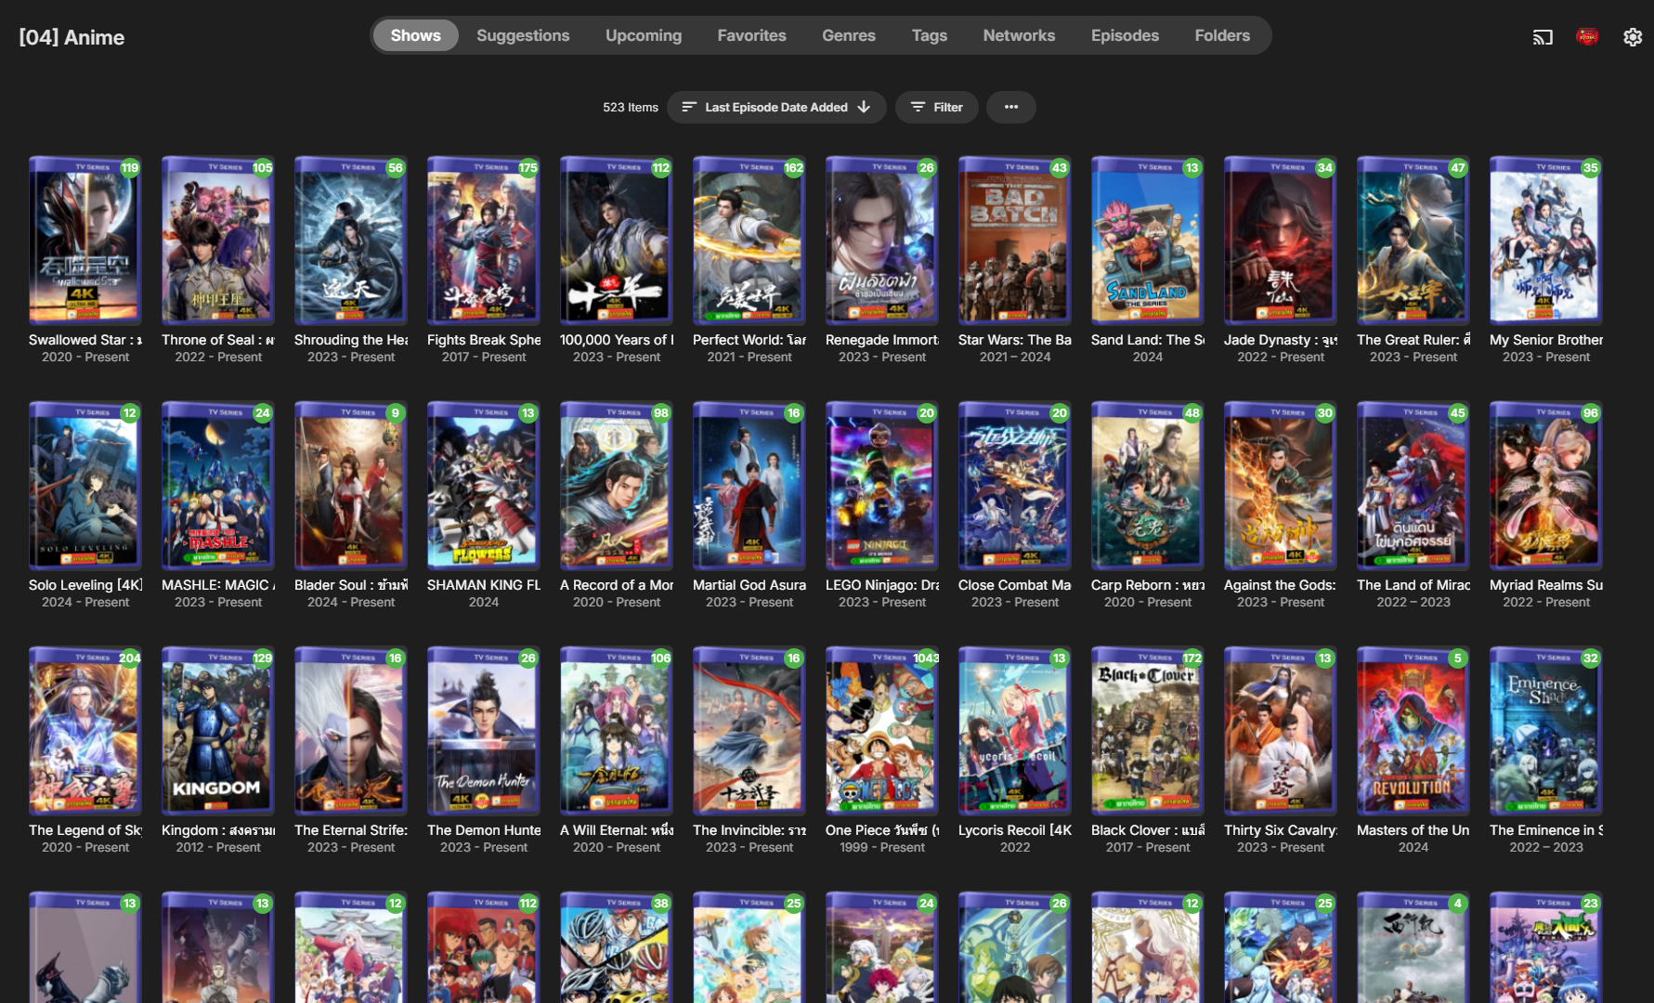Open the Kingdom poster
Image resolution: width=1654 pixels, height=1003 pixels.
click(x=218, y=731)
